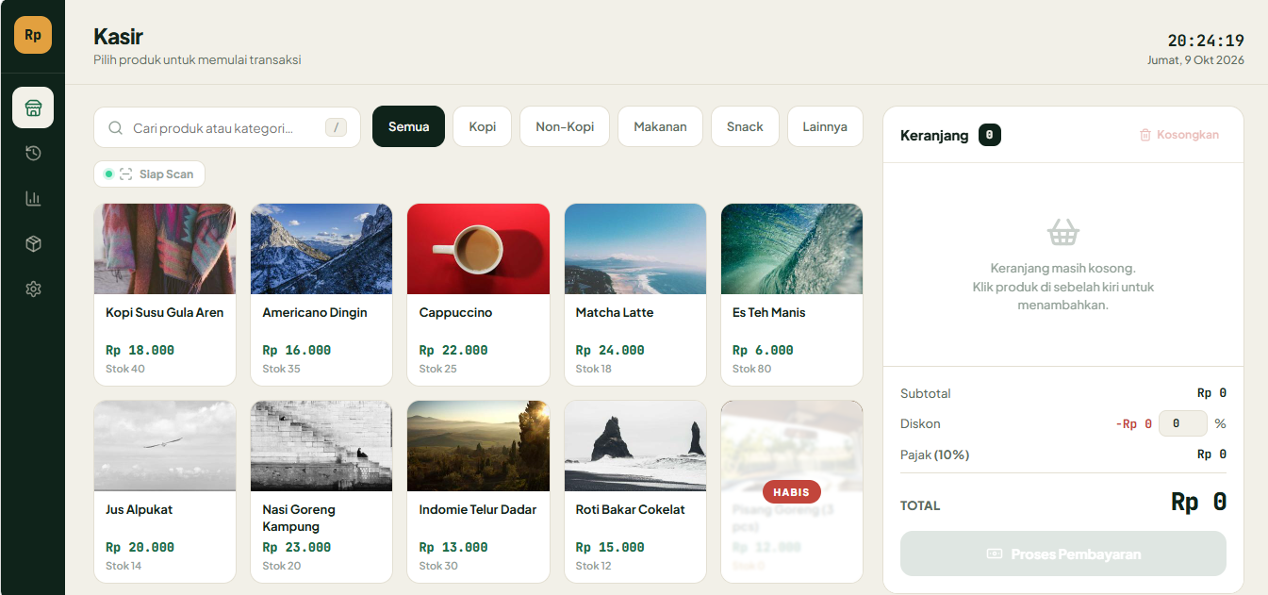Click the Rp 6.000 price
Screen dimensions: 1268x595
pyautogui.click(x=763, y=350)
